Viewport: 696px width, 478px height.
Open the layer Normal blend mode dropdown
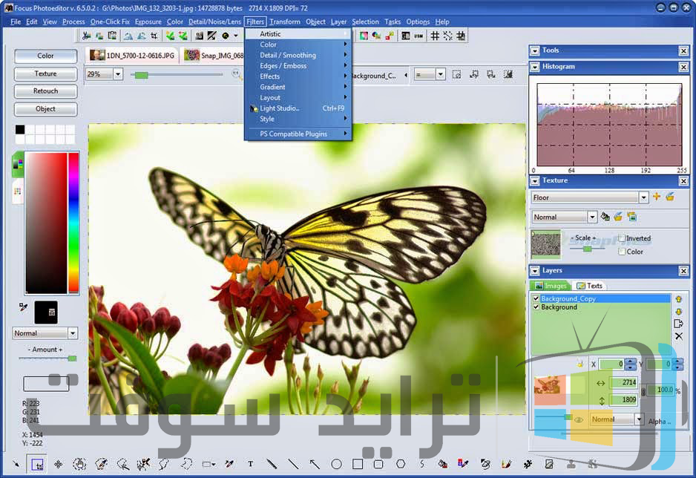[639, 419]
